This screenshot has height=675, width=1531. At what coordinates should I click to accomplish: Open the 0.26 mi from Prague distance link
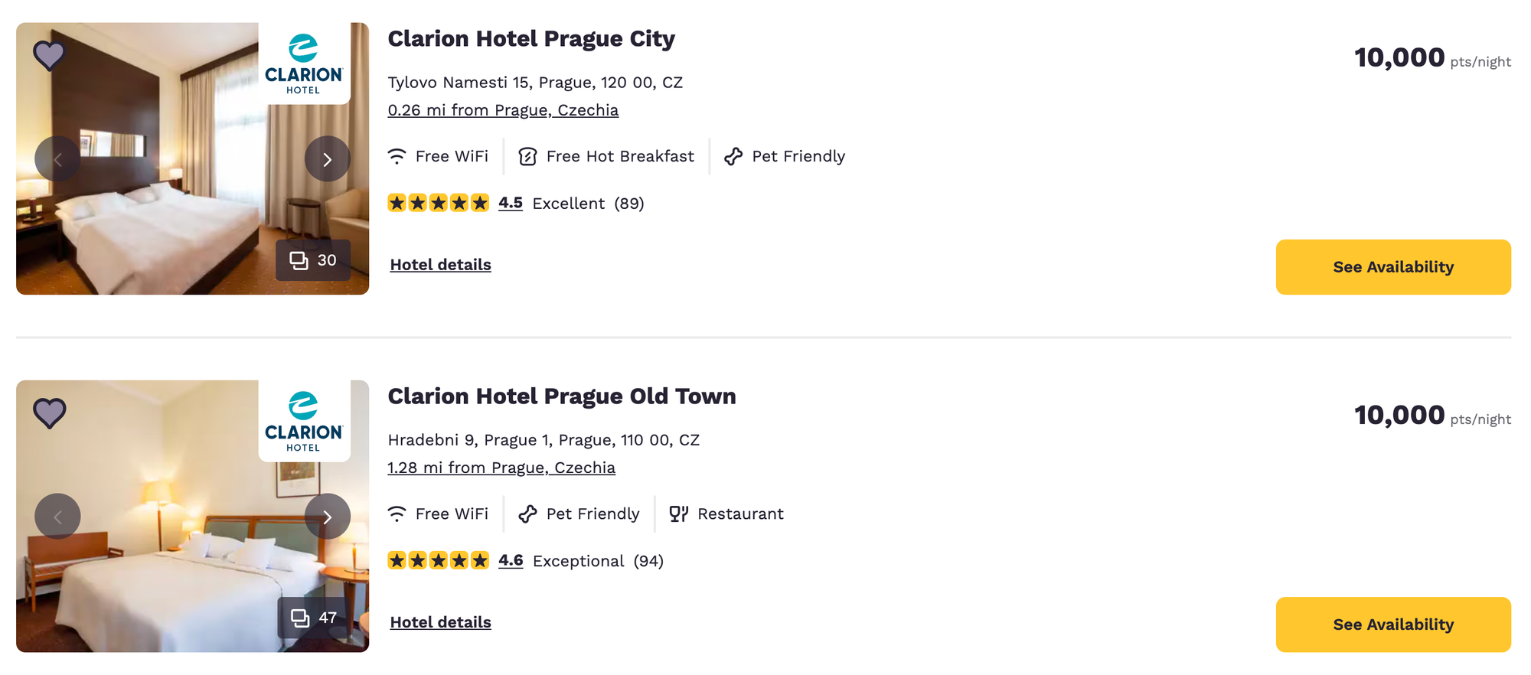click(x=503, y=110)
